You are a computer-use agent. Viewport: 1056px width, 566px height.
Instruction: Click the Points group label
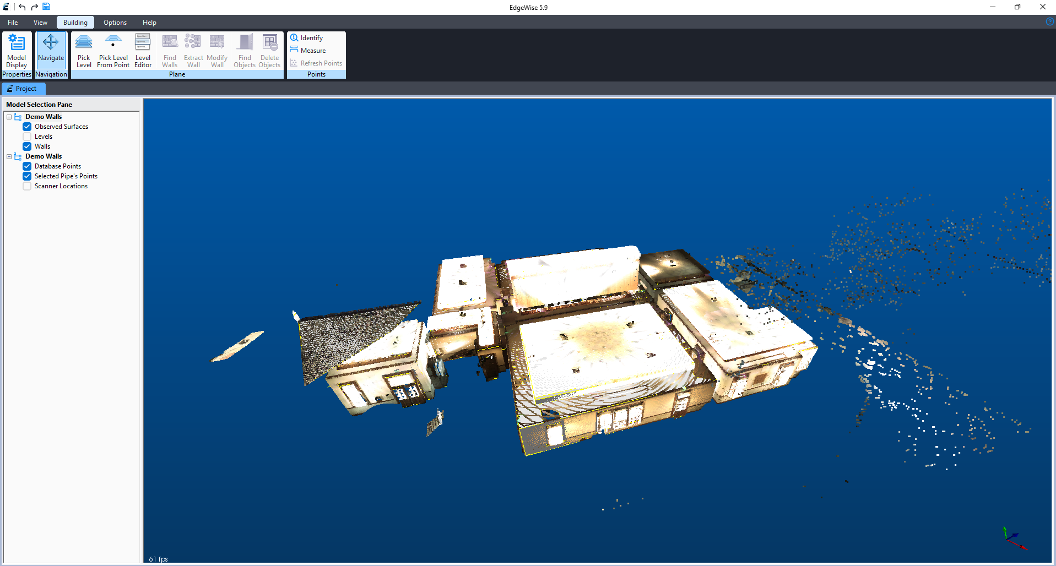[316, 74]
